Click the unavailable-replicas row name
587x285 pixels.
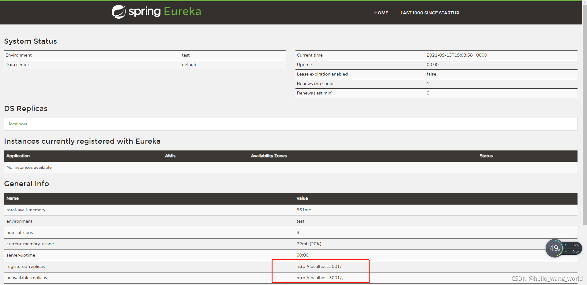[27, 278]
